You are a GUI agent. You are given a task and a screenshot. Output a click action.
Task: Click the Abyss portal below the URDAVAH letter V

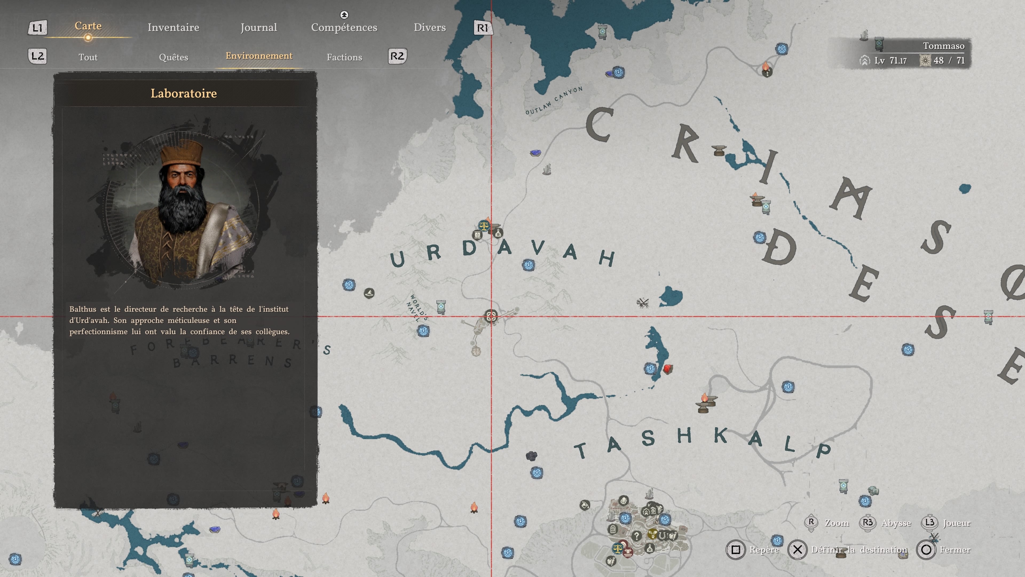[529, 265]
